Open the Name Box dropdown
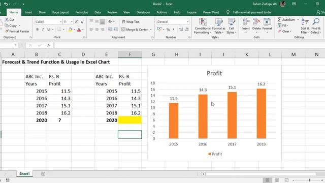Image resolution: width=325 pixels, height=183 pixels. tap(16, 45)
